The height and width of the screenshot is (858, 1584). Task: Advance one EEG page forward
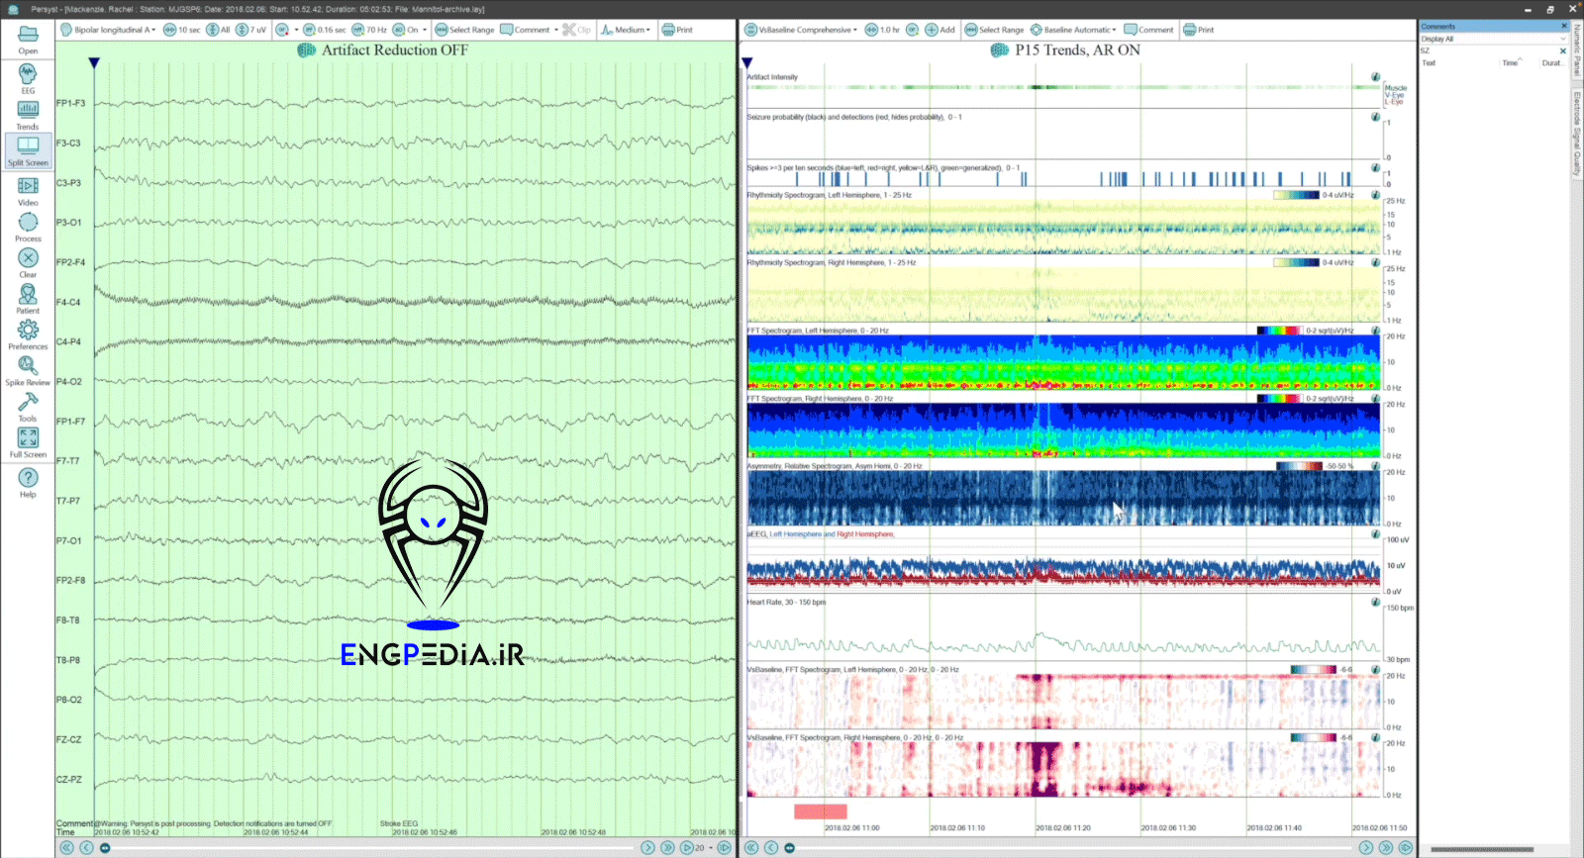647,848
